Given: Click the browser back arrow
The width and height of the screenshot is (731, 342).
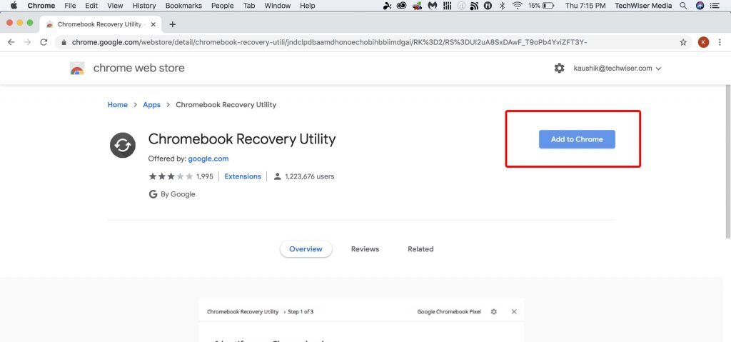Looking at the screenshot, I should pos(11,42).
